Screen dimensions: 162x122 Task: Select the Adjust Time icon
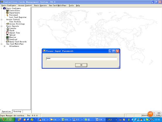(x=7, y=33)
